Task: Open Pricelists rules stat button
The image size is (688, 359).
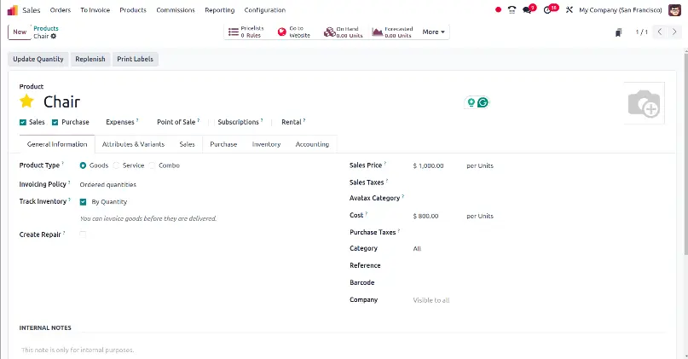Action: point(247,32)
